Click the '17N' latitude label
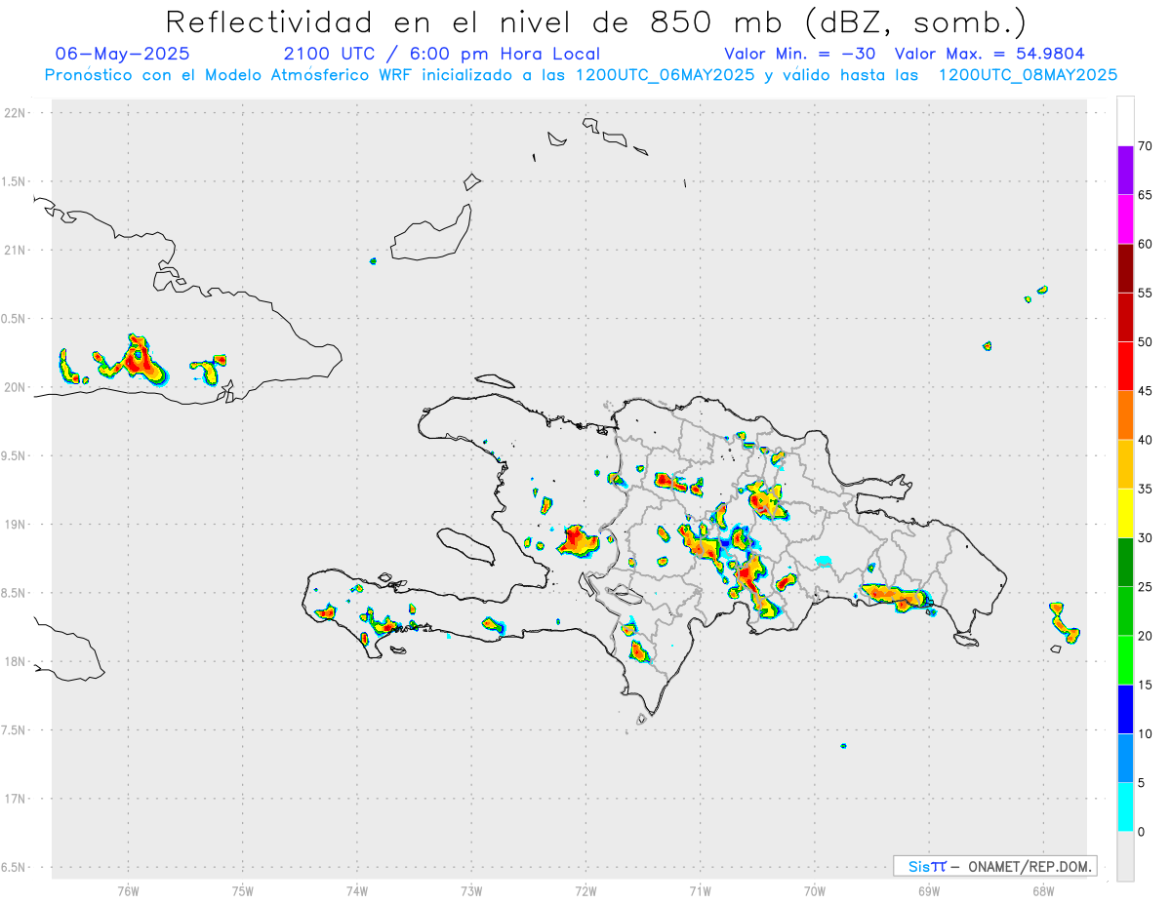Viewport: 1171px width, 904px height. click(x=16, y=799)
